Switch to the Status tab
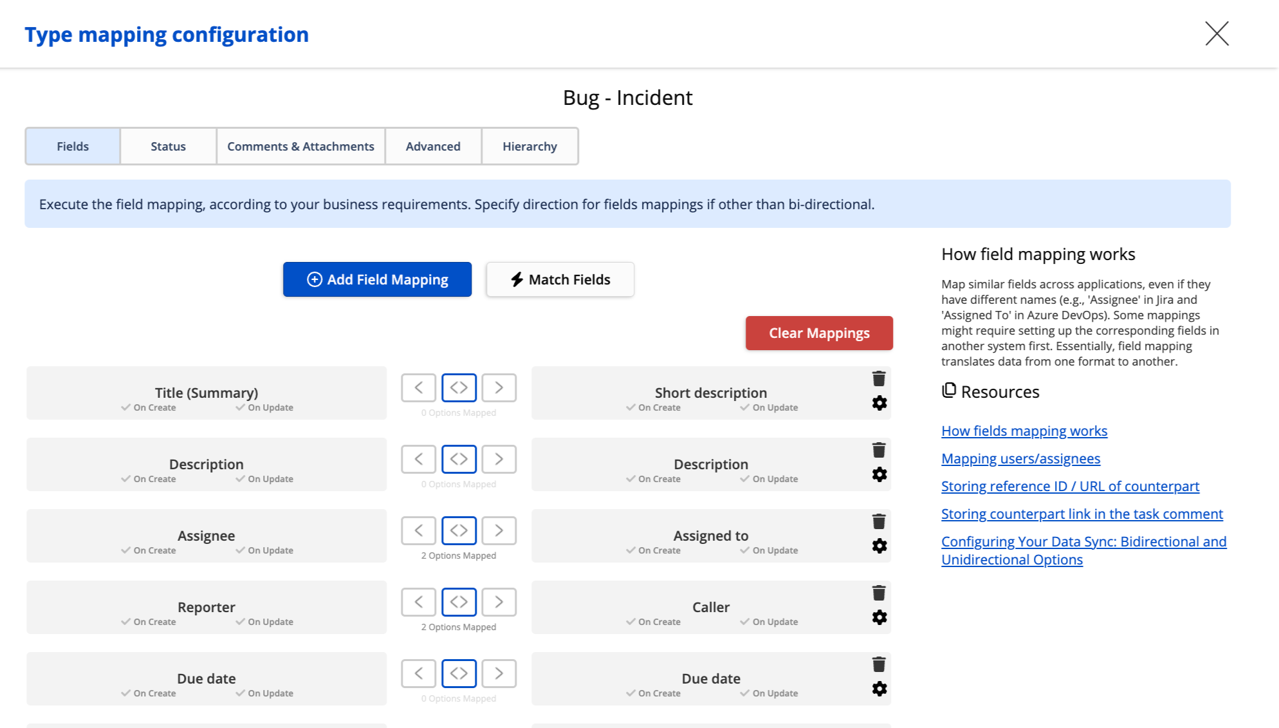This screenshot has width=1279, height=728. click(168, 146)
